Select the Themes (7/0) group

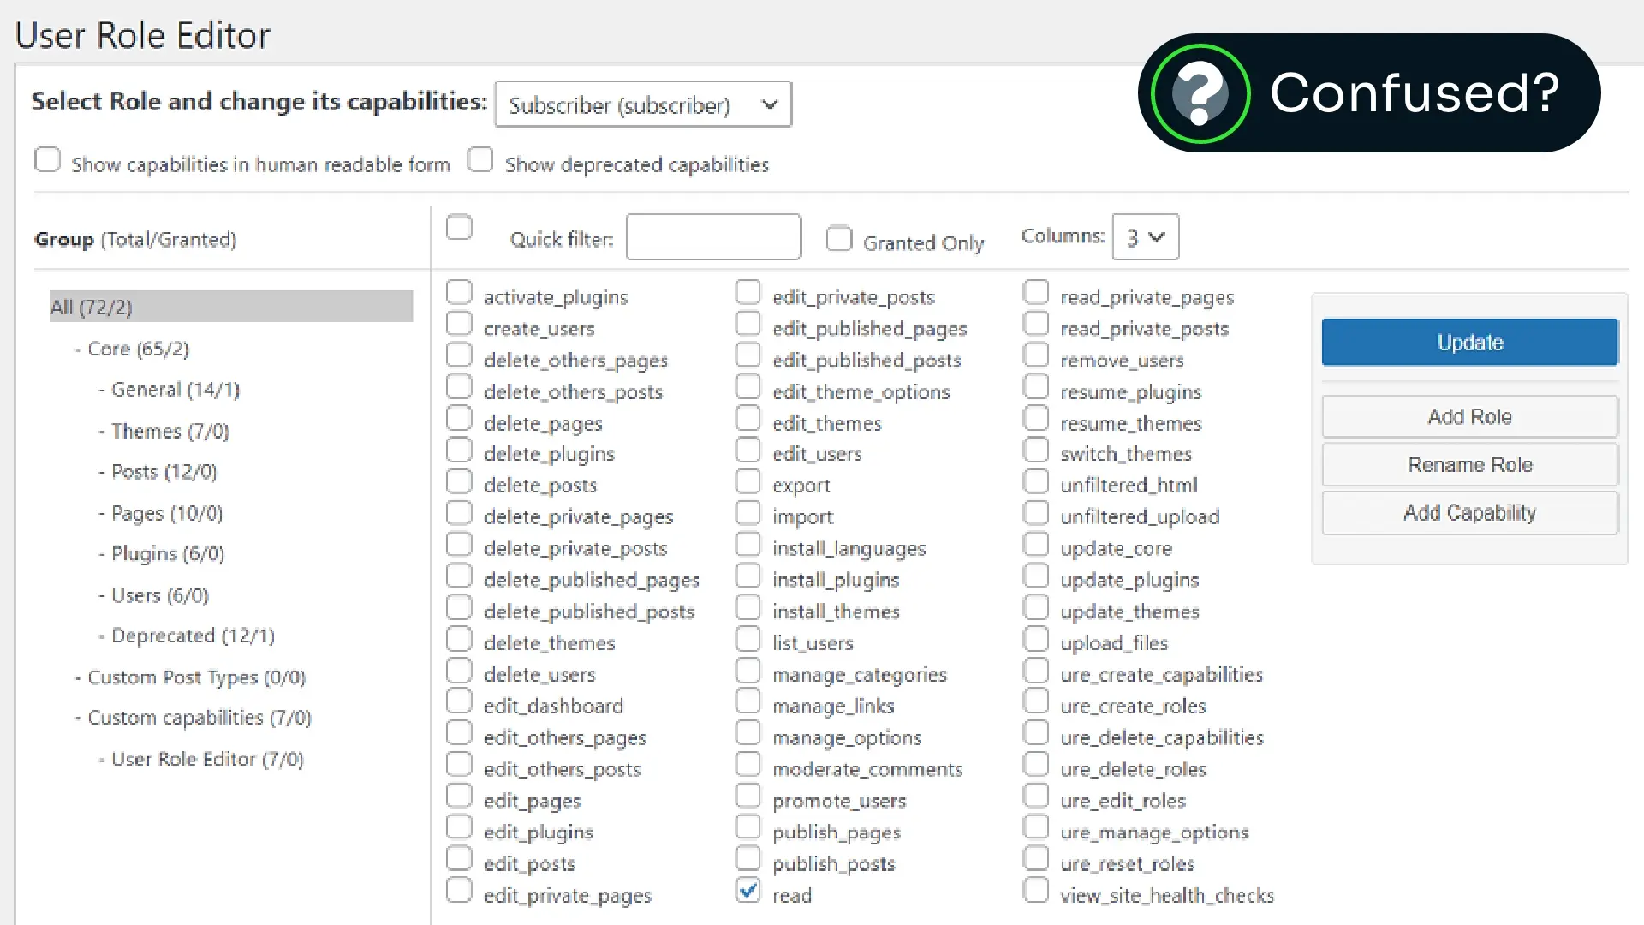170,431
